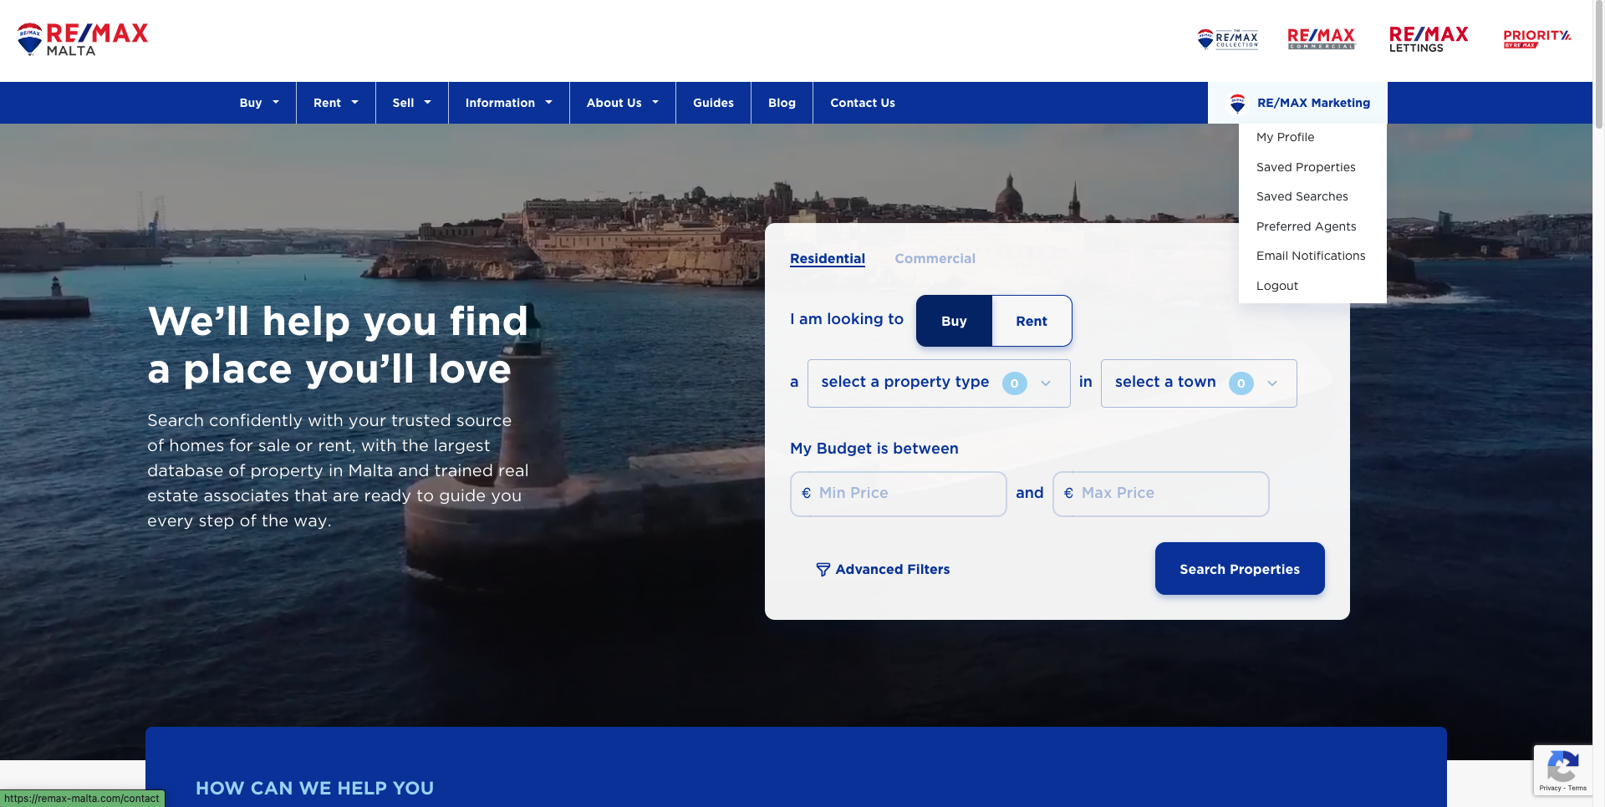Expand the select a town dropdown
1605x807 pixels.
[1198, 383]
